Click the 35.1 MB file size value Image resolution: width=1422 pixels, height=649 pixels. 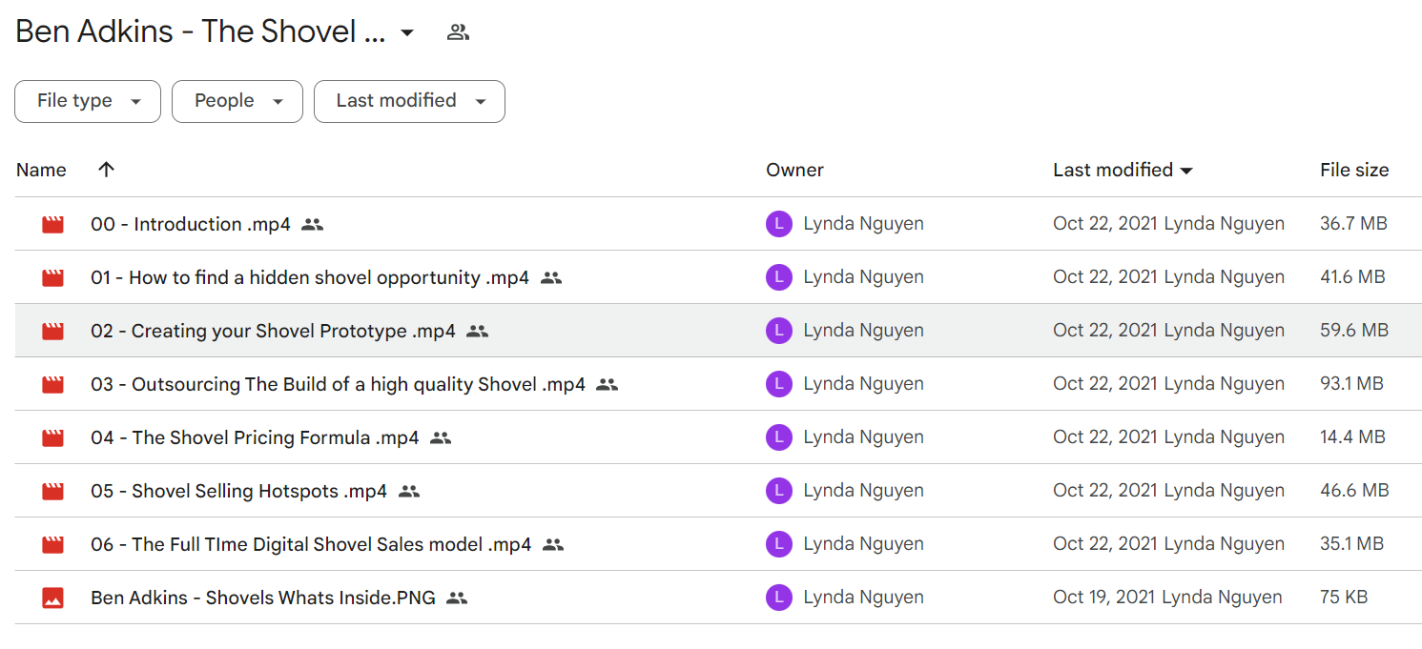click(1351, 544)
